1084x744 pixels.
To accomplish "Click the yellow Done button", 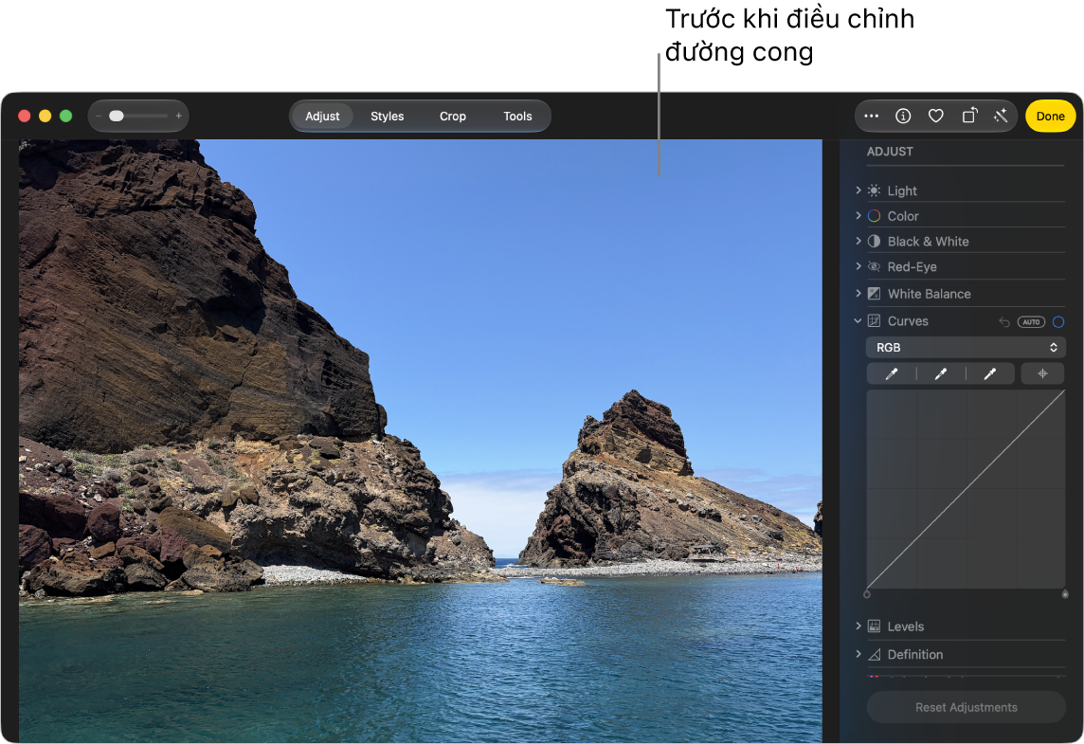I will (1050, 117).
